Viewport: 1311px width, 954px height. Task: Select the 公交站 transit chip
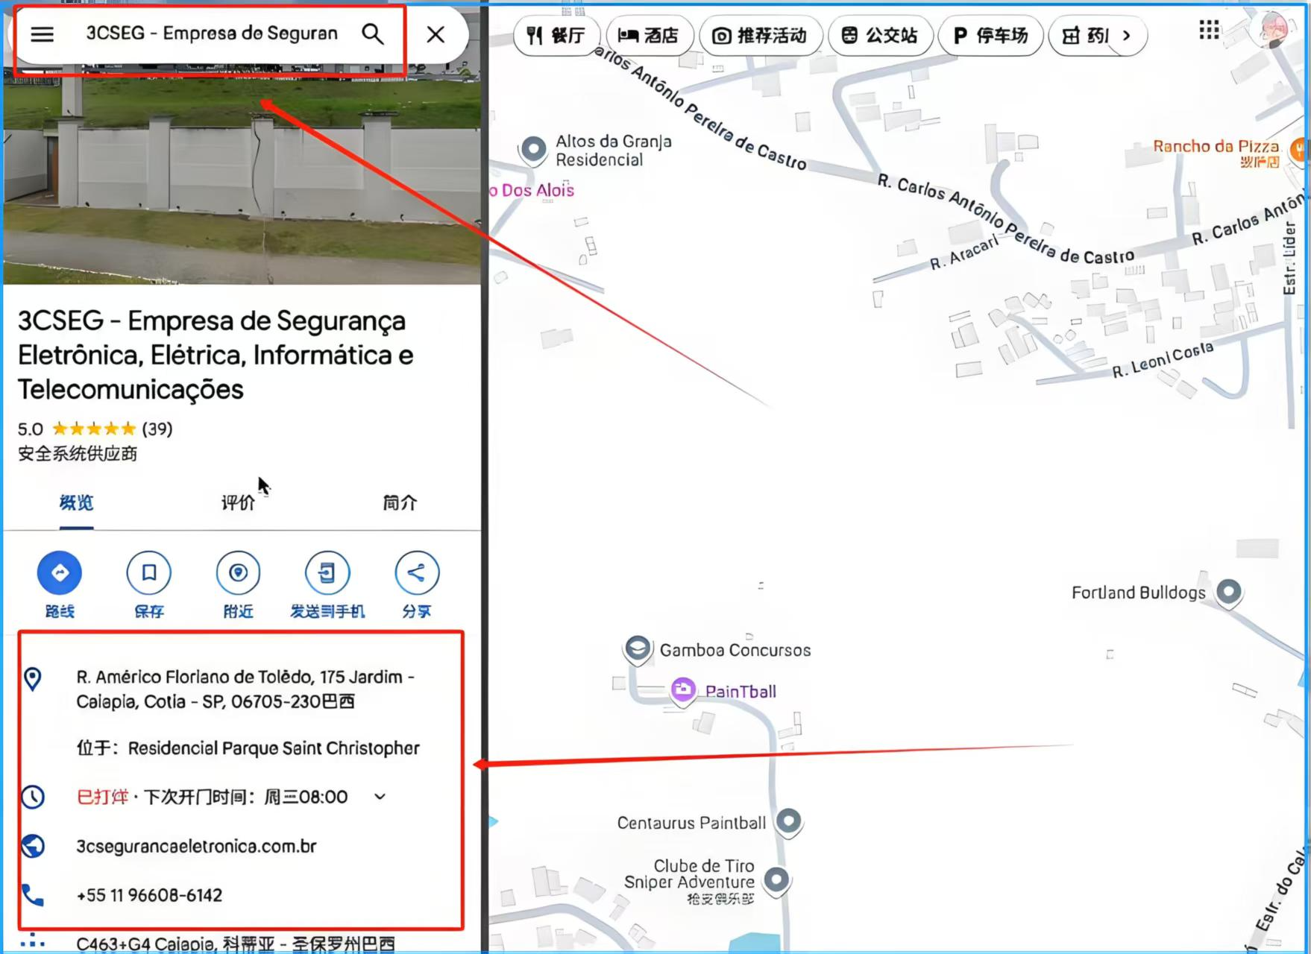coord(880,35)
